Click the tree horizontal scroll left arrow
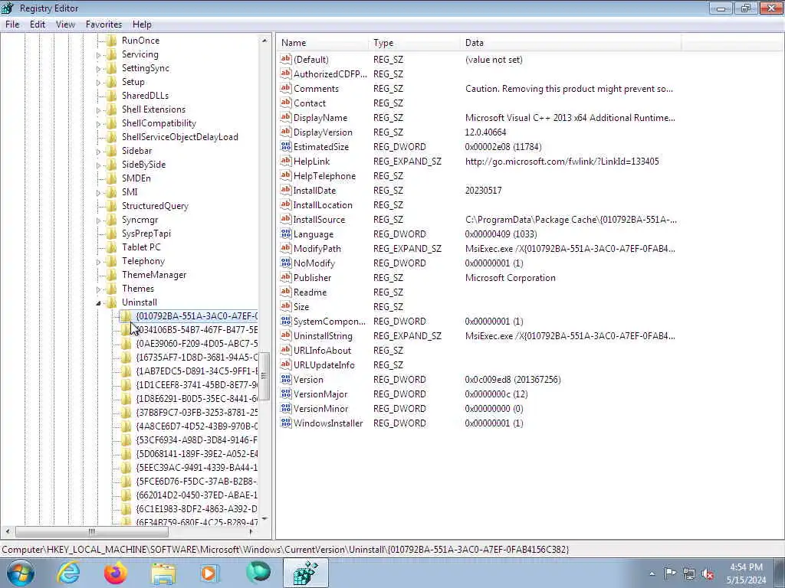The image size is (785, 588). pos(7,531)
